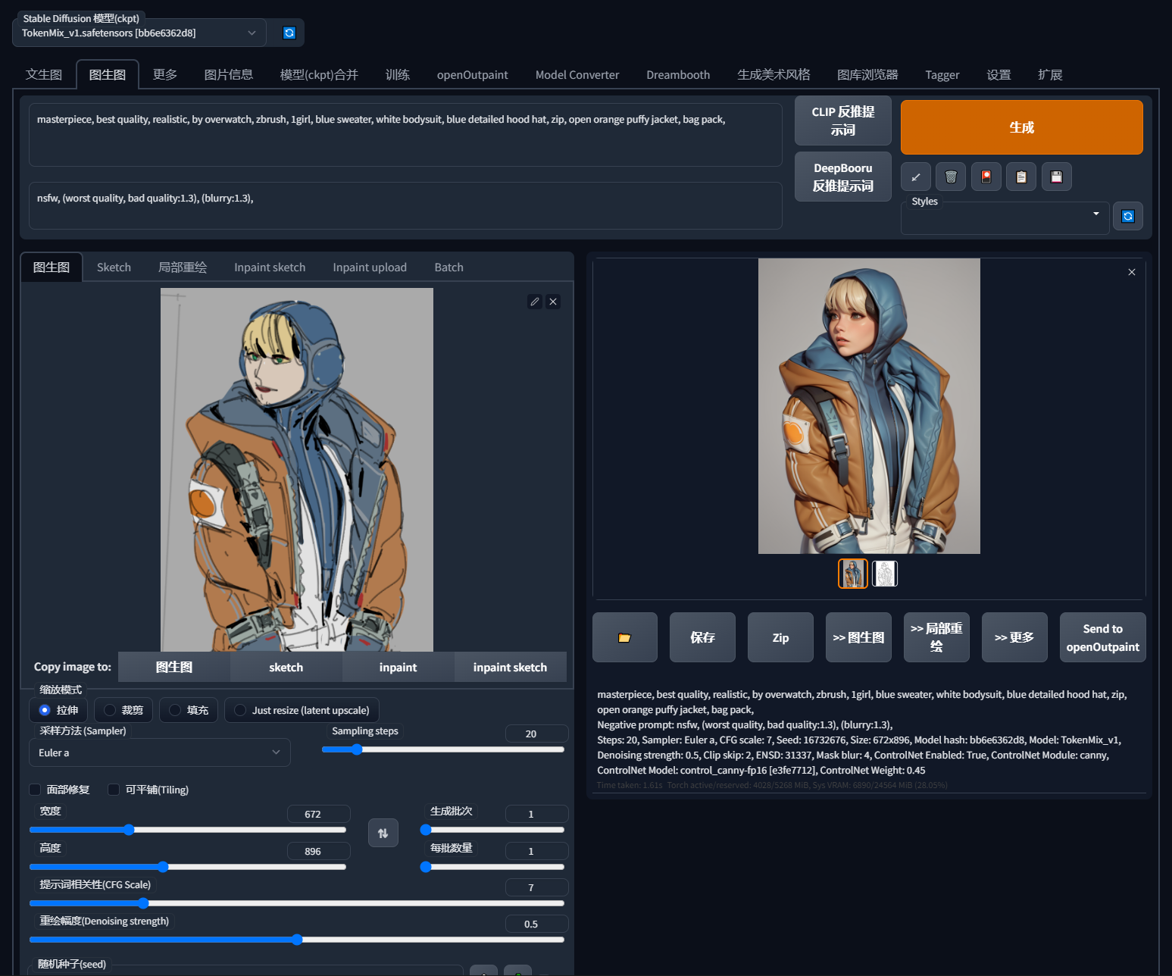Open output folder with folder icon
Viewport: 1172px width, 976px height.
pyautogui.click(x=624, y=637)
